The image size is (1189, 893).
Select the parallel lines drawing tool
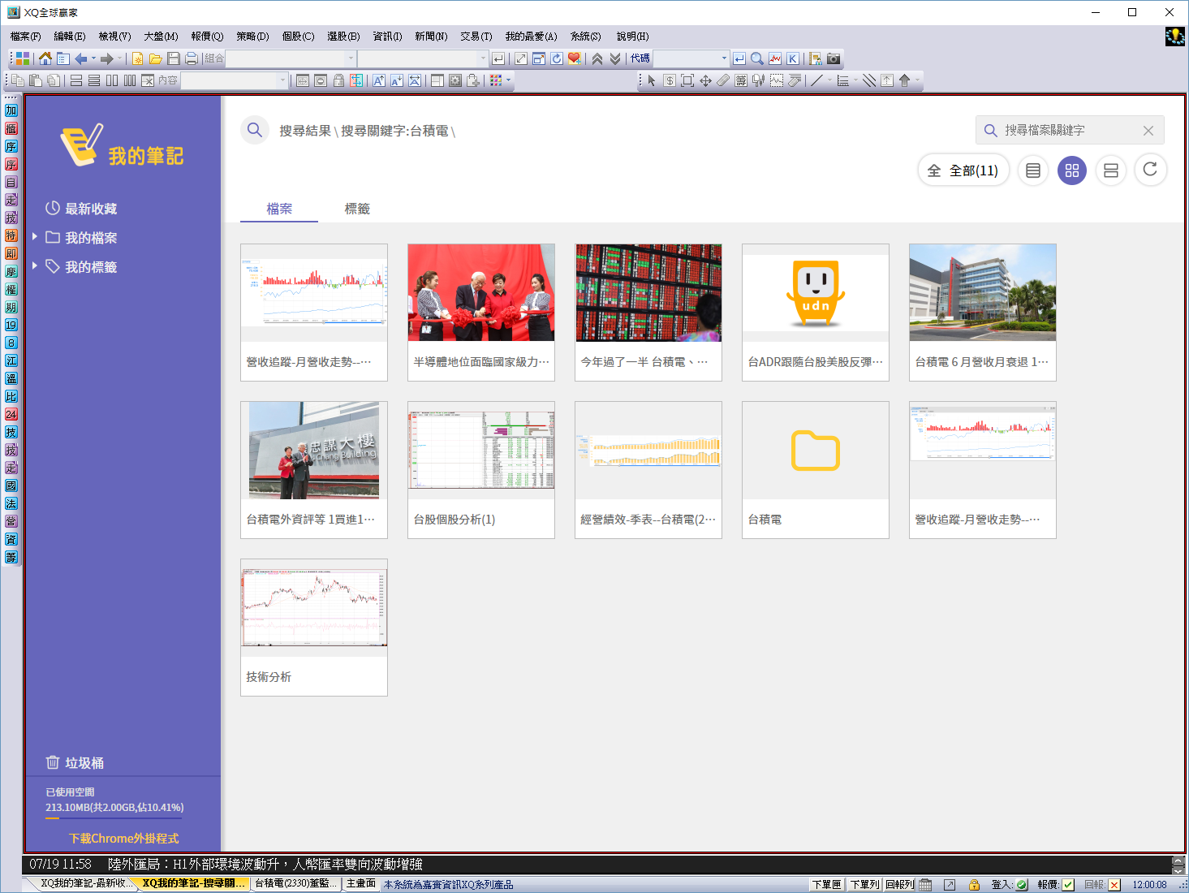click(869, 80)
